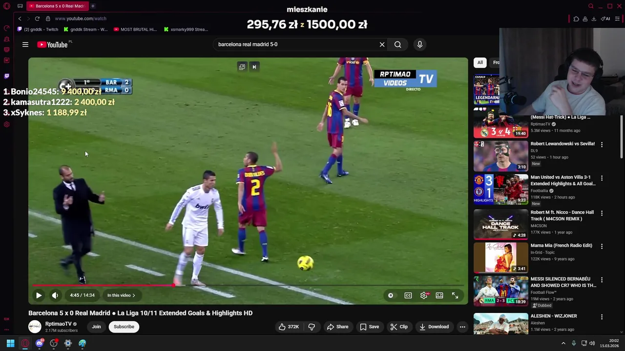Open a new browser tab
This screenshot has height=351, width=625.
93,6
